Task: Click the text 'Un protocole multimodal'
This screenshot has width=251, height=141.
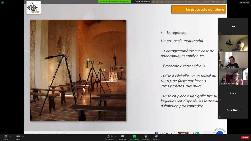Action: pos(182,41)
